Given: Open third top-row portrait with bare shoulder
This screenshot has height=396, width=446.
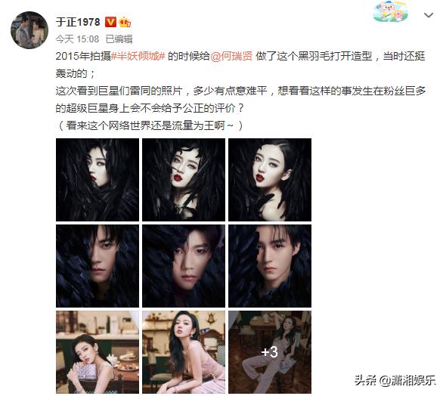Looking at the screenshot, I should coord(270,180).
